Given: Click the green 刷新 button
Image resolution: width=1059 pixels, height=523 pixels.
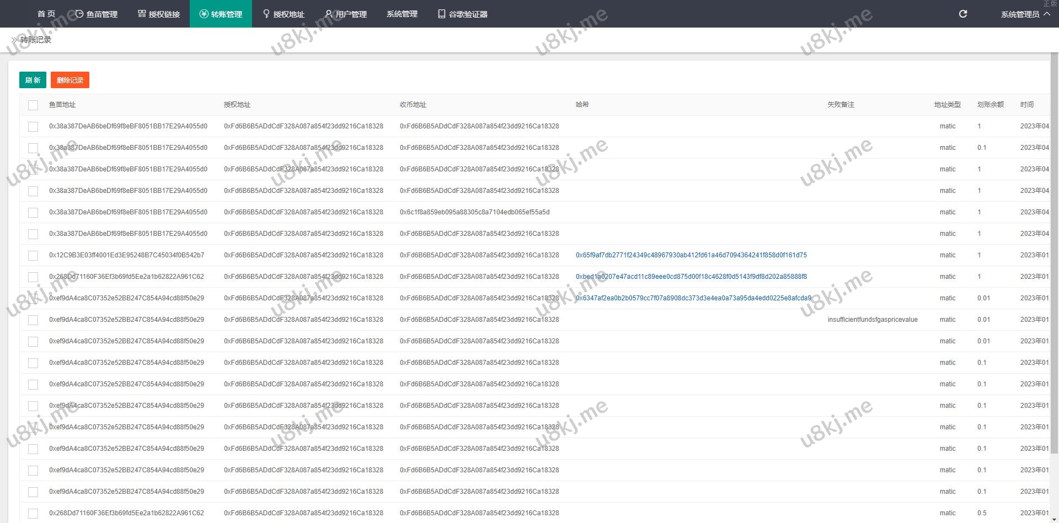Looking at the screenshot, I should point(33,80).
